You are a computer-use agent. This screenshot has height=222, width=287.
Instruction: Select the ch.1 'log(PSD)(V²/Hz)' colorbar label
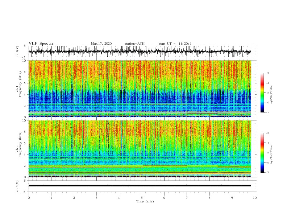271,95
